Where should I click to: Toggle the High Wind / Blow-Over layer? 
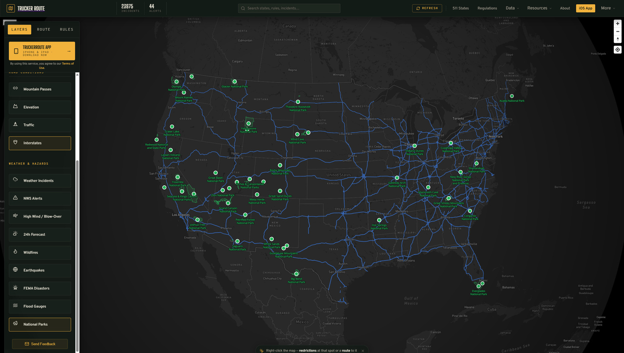coord(40,216)
